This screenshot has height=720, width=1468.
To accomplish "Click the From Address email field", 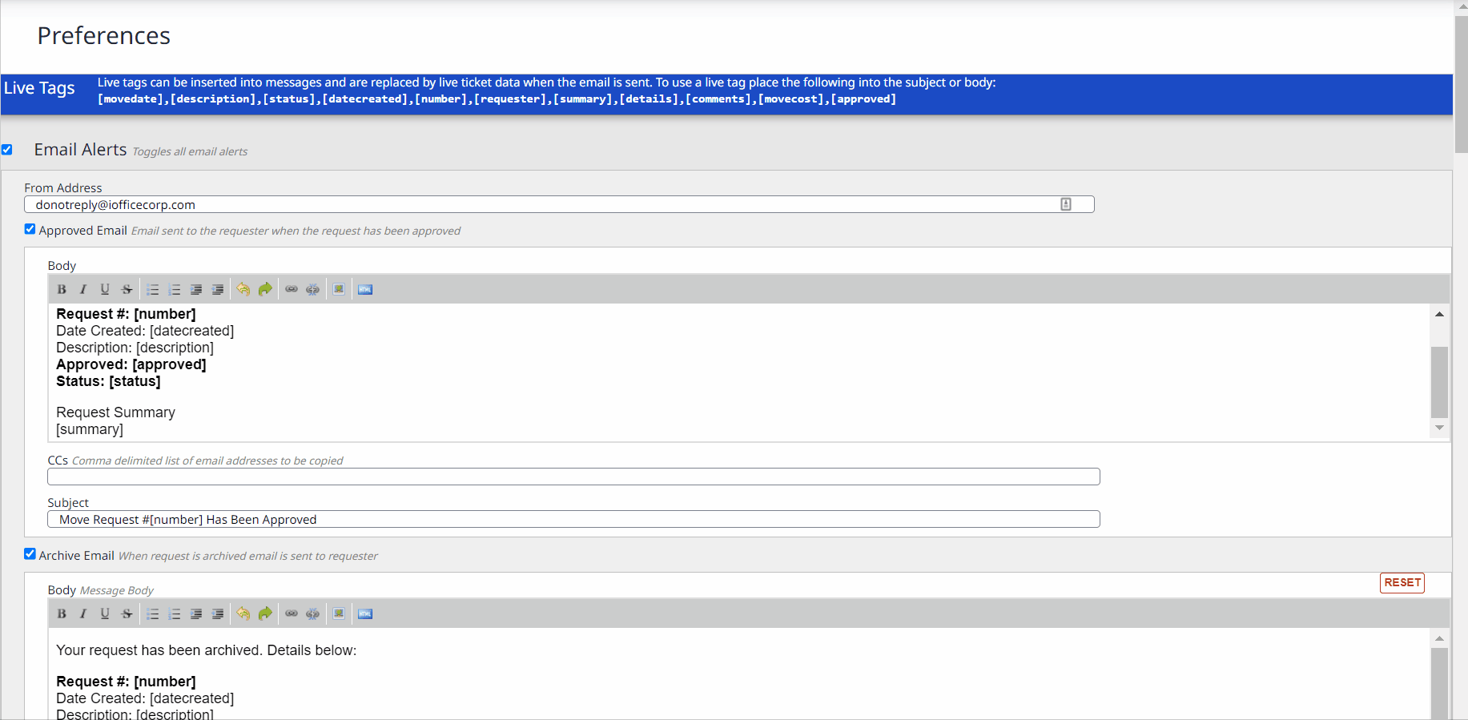I will (545, 205).
